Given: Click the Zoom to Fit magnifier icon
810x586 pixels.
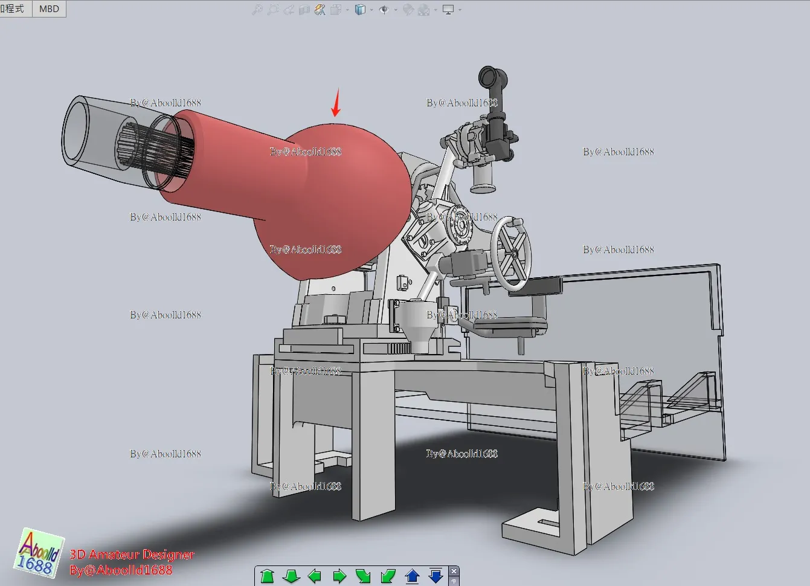Looking at the screenshot, I should [x=257, y=10].
